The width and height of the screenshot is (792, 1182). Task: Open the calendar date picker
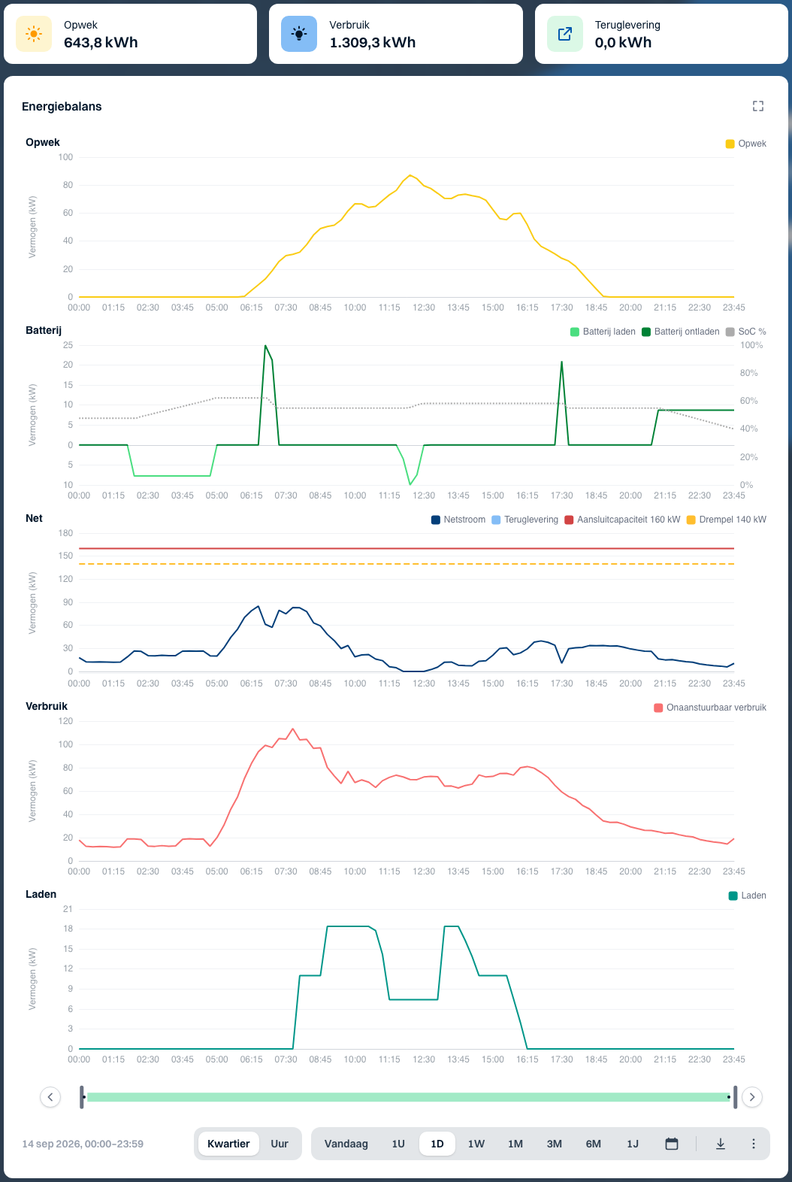click(672, 1144)
